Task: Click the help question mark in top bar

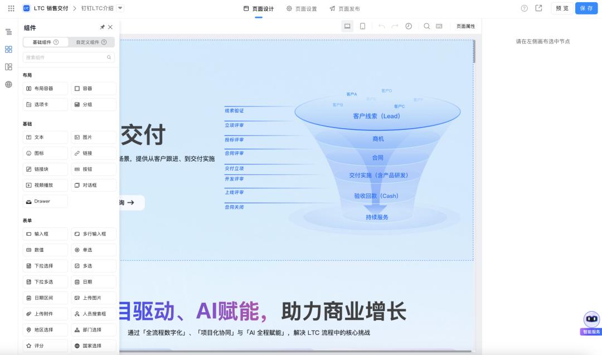Action: tap(524, 8)
